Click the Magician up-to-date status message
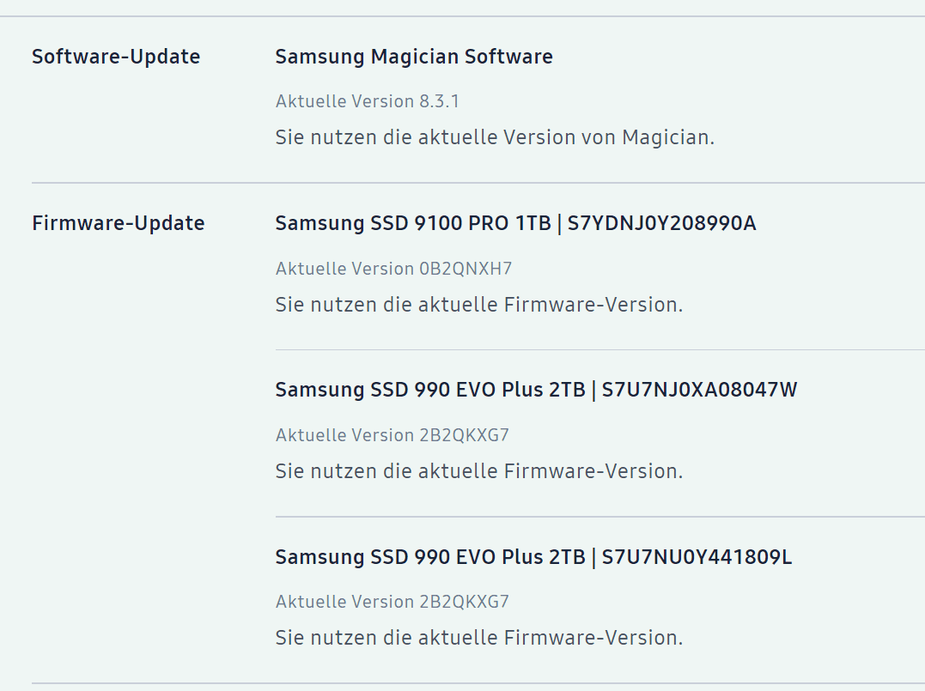 tap(495, 137)
